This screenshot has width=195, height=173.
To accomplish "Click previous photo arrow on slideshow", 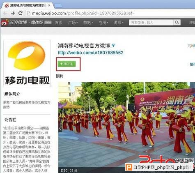I will (x=60, y=128).
